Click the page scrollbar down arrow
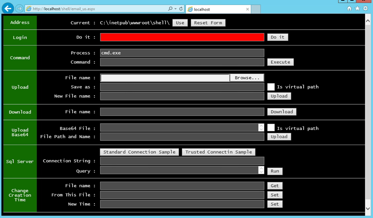The height and width of the screenshot is (218, 373). pos(368,208)
